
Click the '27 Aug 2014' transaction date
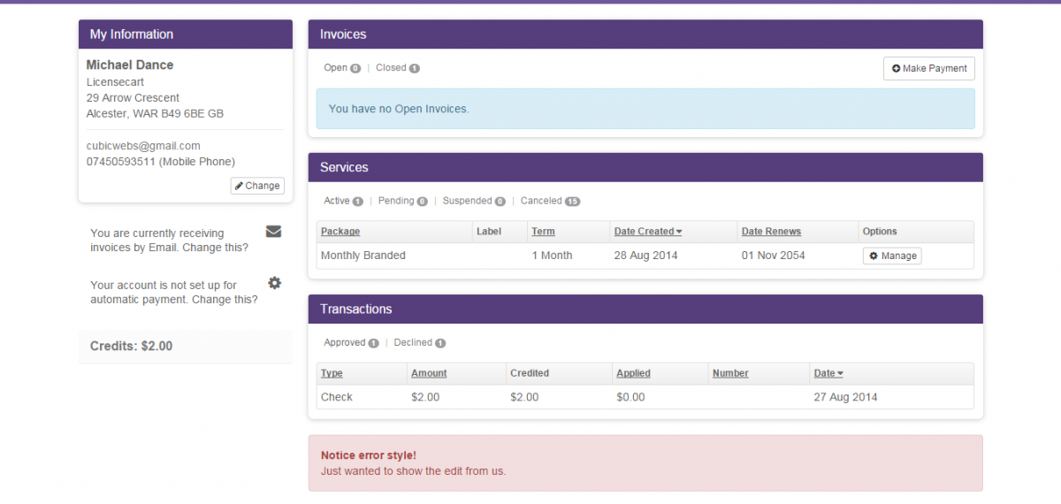click(x=846, y=397)
